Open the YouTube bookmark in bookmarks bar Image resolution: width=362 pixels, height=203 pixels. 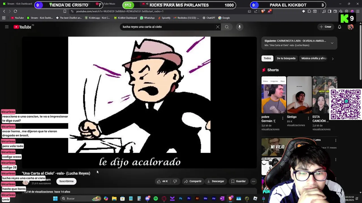click(x=17, y=18)
